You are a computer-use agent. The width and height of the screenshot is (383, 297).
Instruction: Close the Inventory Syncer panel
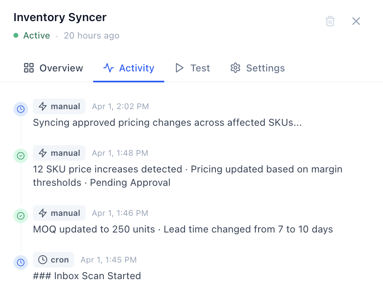356,21
